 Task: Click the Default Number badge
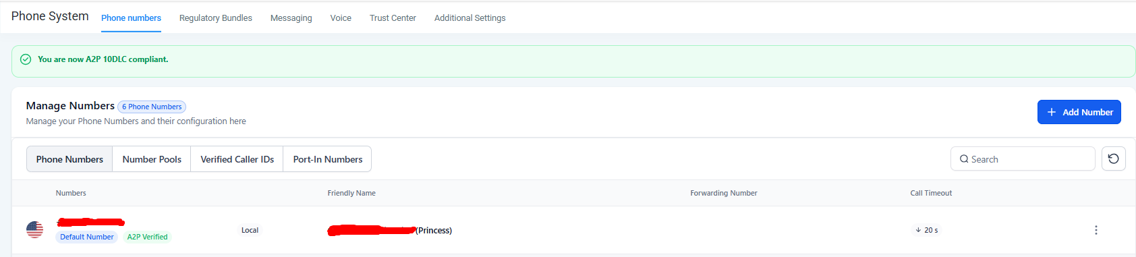pos(87,237)
